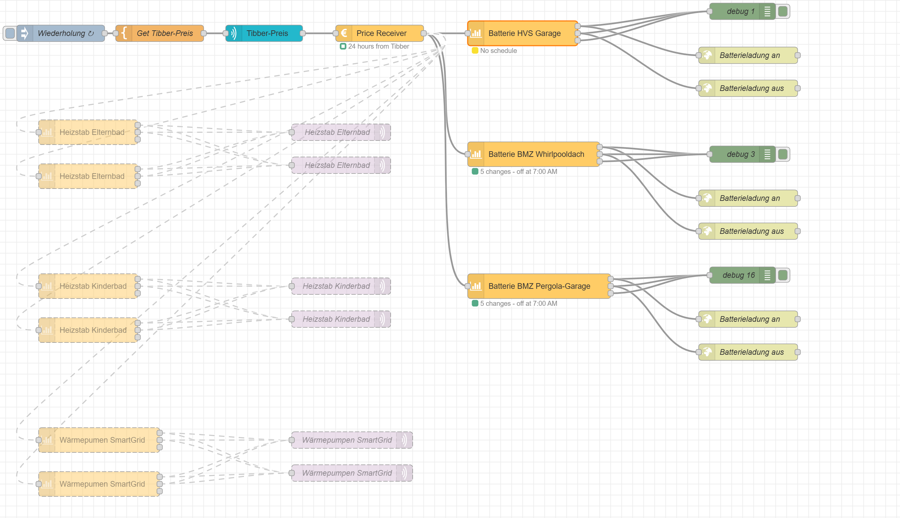Click the output port of Price Receiver
Screen dimensions: 900x518
tap(424, 33)
